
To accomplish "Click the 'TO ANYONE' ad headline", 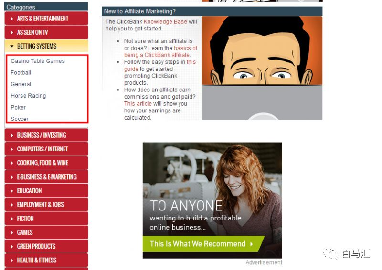I will [186, 206].
